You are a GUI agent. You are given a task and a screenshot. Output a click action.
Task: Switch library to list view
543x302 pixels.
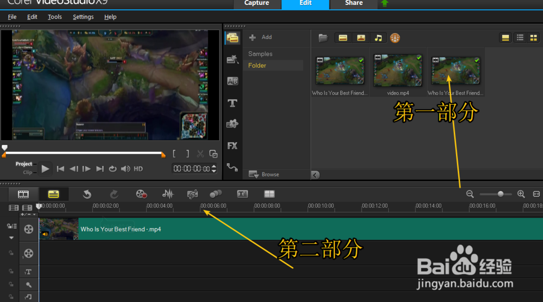520,38
